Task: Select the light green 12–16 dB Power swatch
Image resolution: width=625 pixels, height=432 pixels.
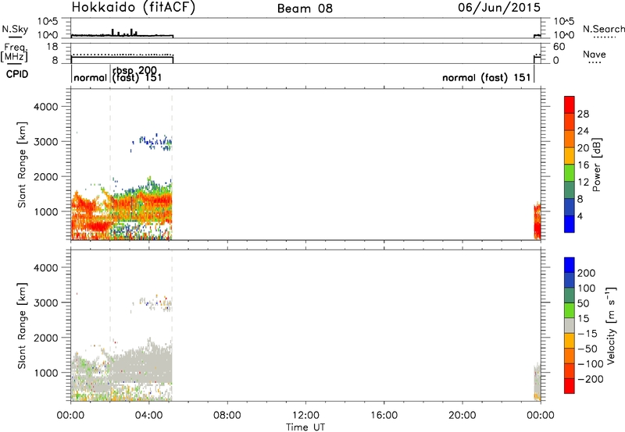Action: pyautogui.click(x=570, y=172)
